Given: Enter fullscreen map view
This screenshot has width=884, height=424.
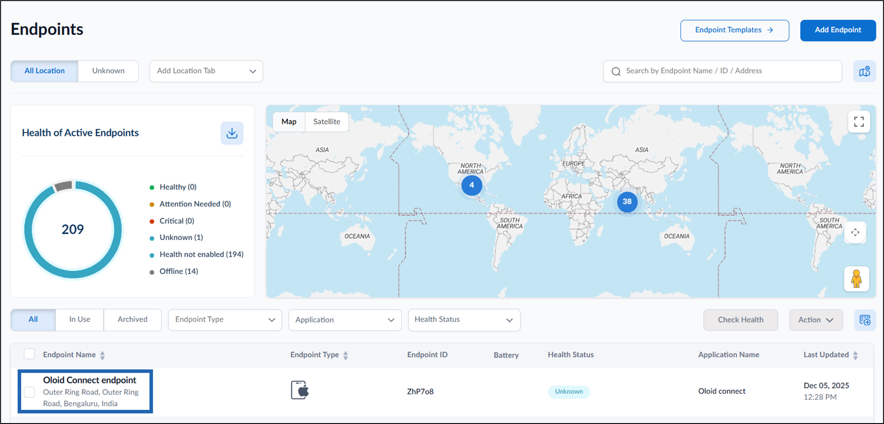Looking at the screenshot, I should (859, 122).
